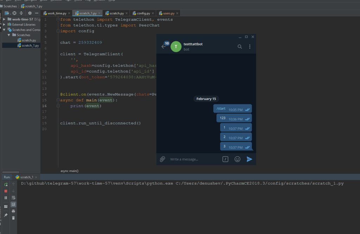The height and width of the screenshot is (234, 360).
Task: Close the scratch.py editor tab
Action: [127, 13]
